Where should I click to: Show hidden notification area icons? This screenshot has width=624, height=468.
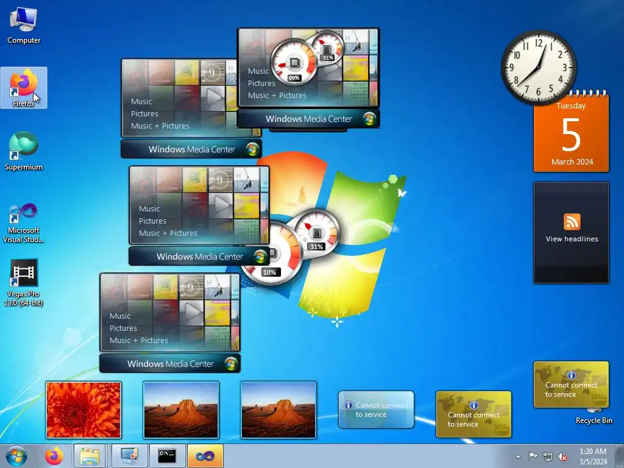tap(518, 456)
